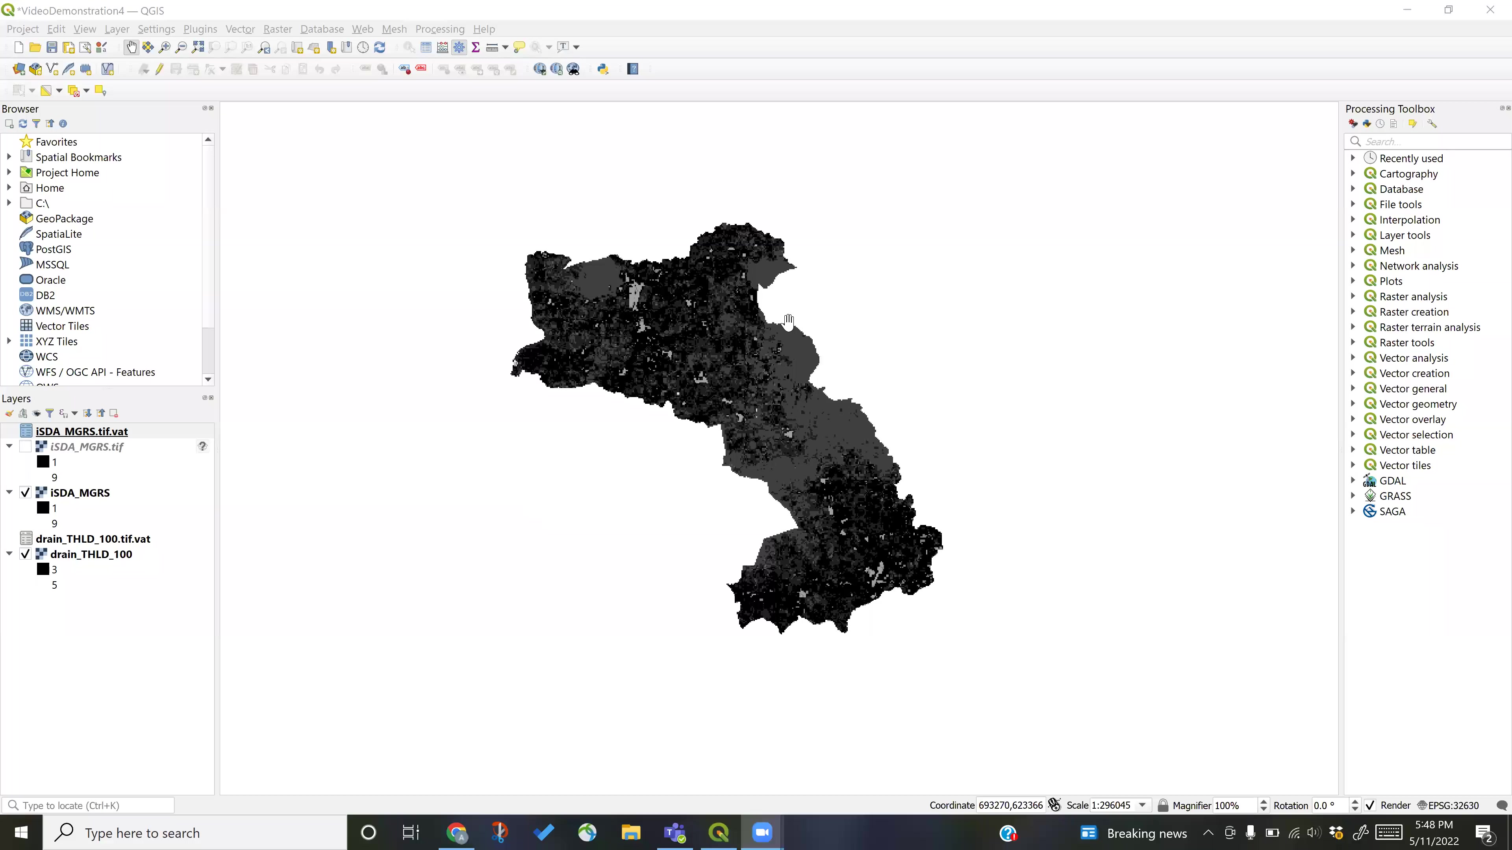Collapse the drain_THLD_100 layer entry

tap(9, 553)
